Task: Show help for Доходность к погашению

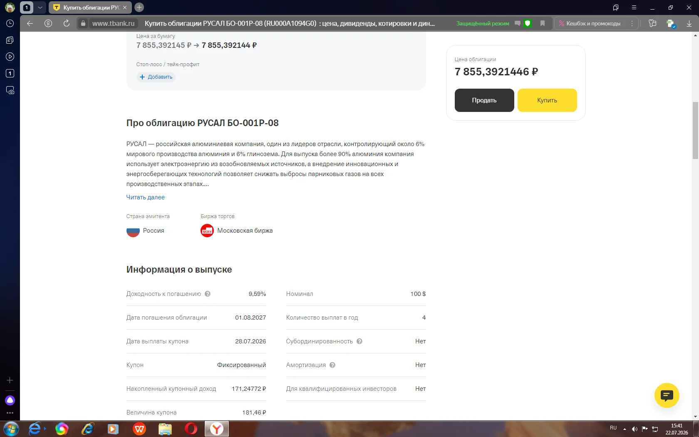Action: point(208,294)
